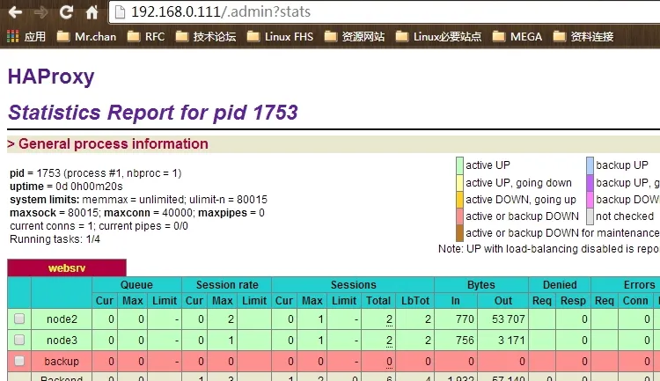Tick the checkbox for node2 server

[x=19, y=319]
